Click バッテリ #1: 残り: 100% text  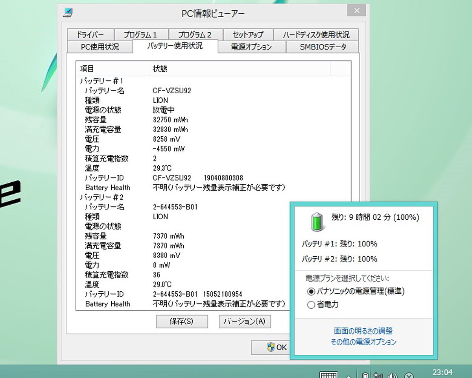(339, 244)
